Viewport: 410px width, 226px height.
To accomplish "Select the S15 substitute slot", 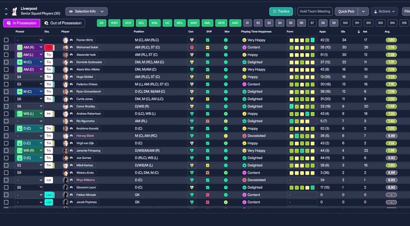I will pyautogui.click(x=404, y=23).
